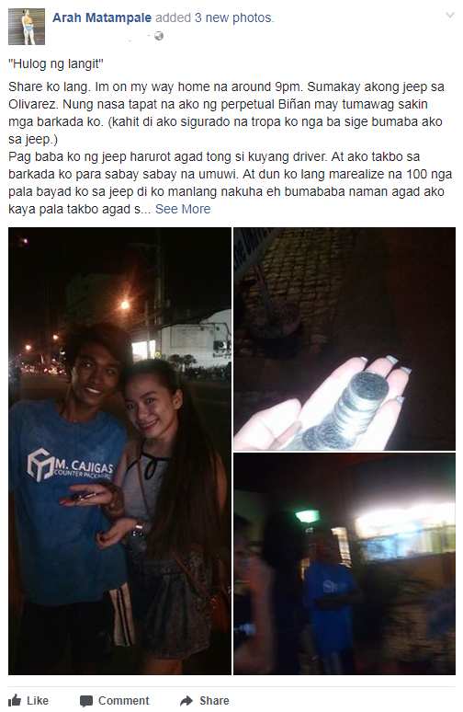
Task: Click the "added 3 new photos" text
Action: click(214, 17)
